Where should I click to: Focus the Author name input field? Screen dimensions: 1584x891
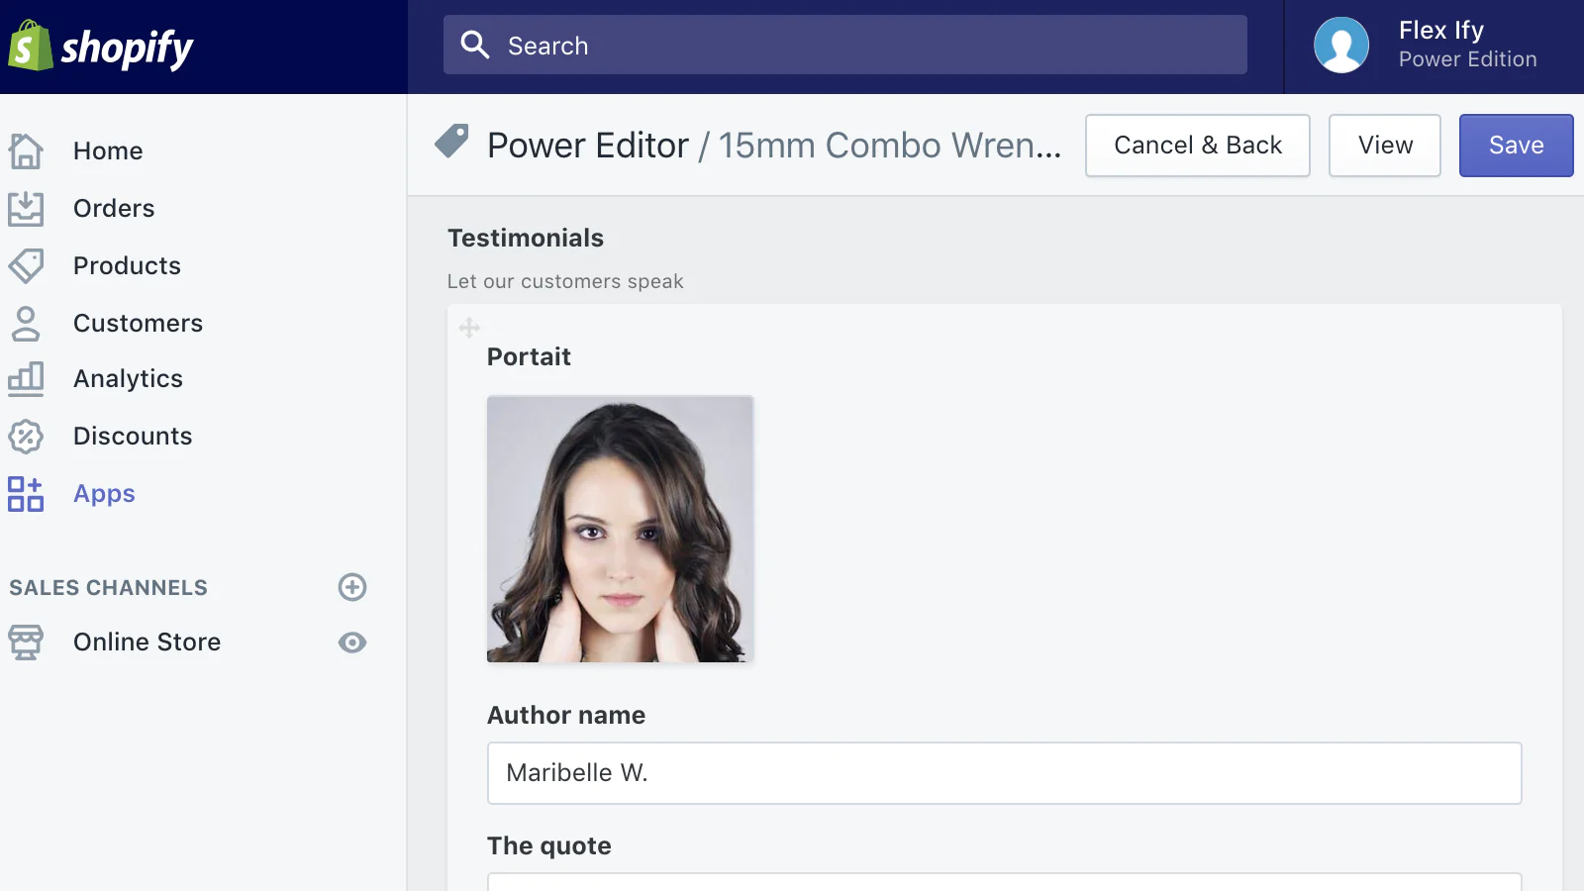(x=1004, y=773)
